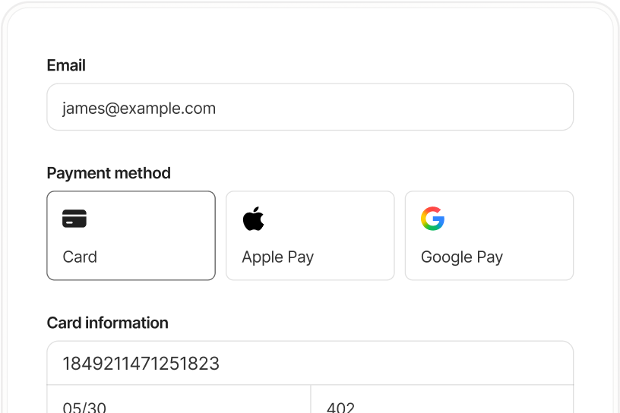This screenshot has width=620, height=413.
Task: Choose the Apple Pay payment option
Action: point(310,235)
